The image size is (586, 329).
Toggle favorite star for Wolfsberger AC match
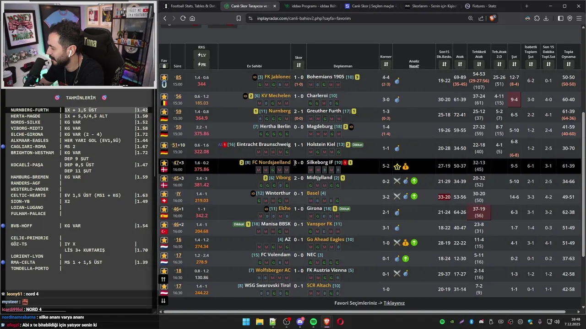point(164,271)
